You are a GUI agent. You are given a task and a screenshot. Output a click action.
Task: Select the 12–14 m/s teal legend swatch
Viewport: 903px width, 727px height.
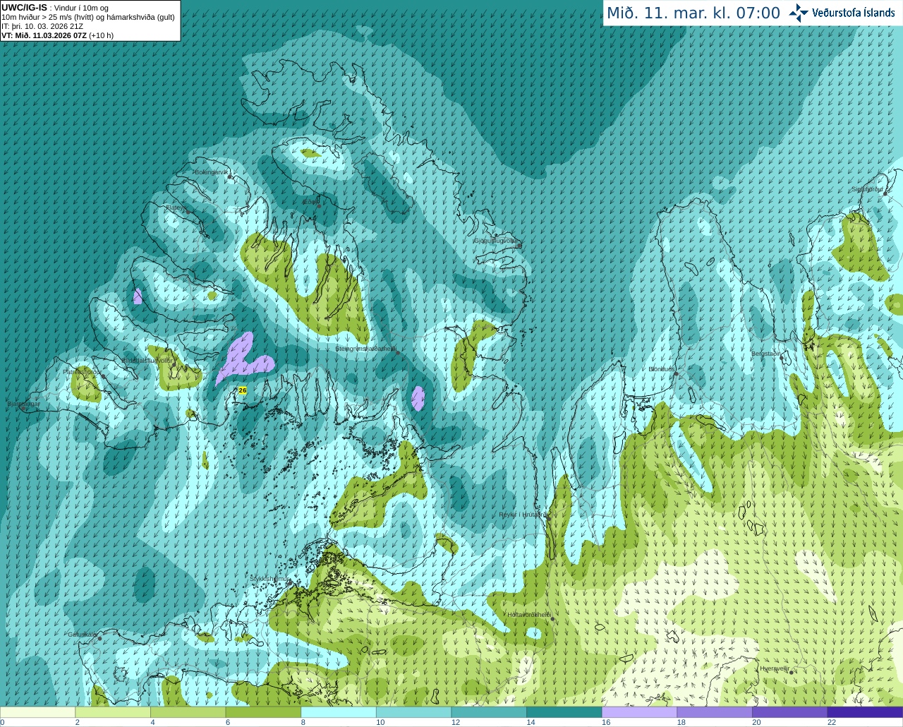(489, 712)
